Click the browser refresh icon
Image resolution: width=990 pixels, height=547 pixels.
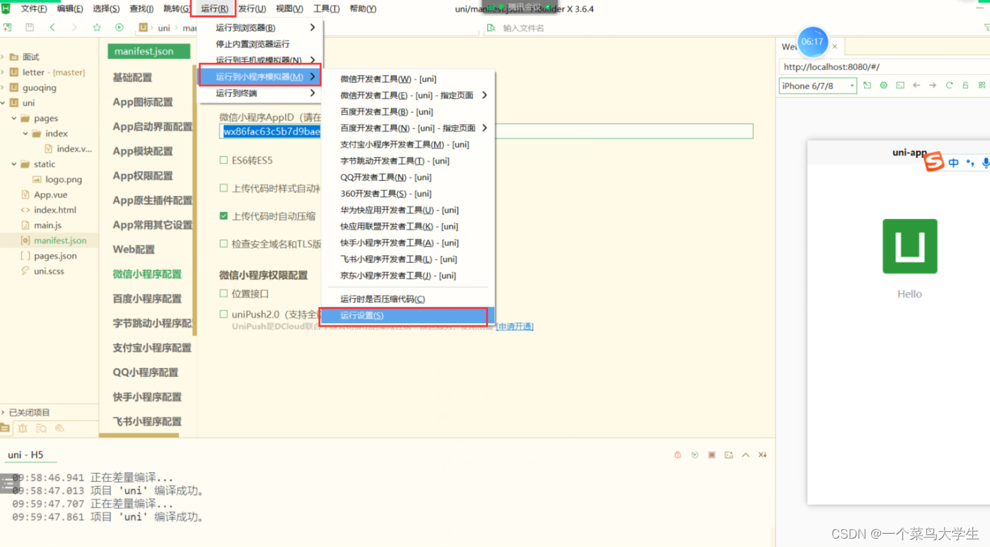(949, 85)
